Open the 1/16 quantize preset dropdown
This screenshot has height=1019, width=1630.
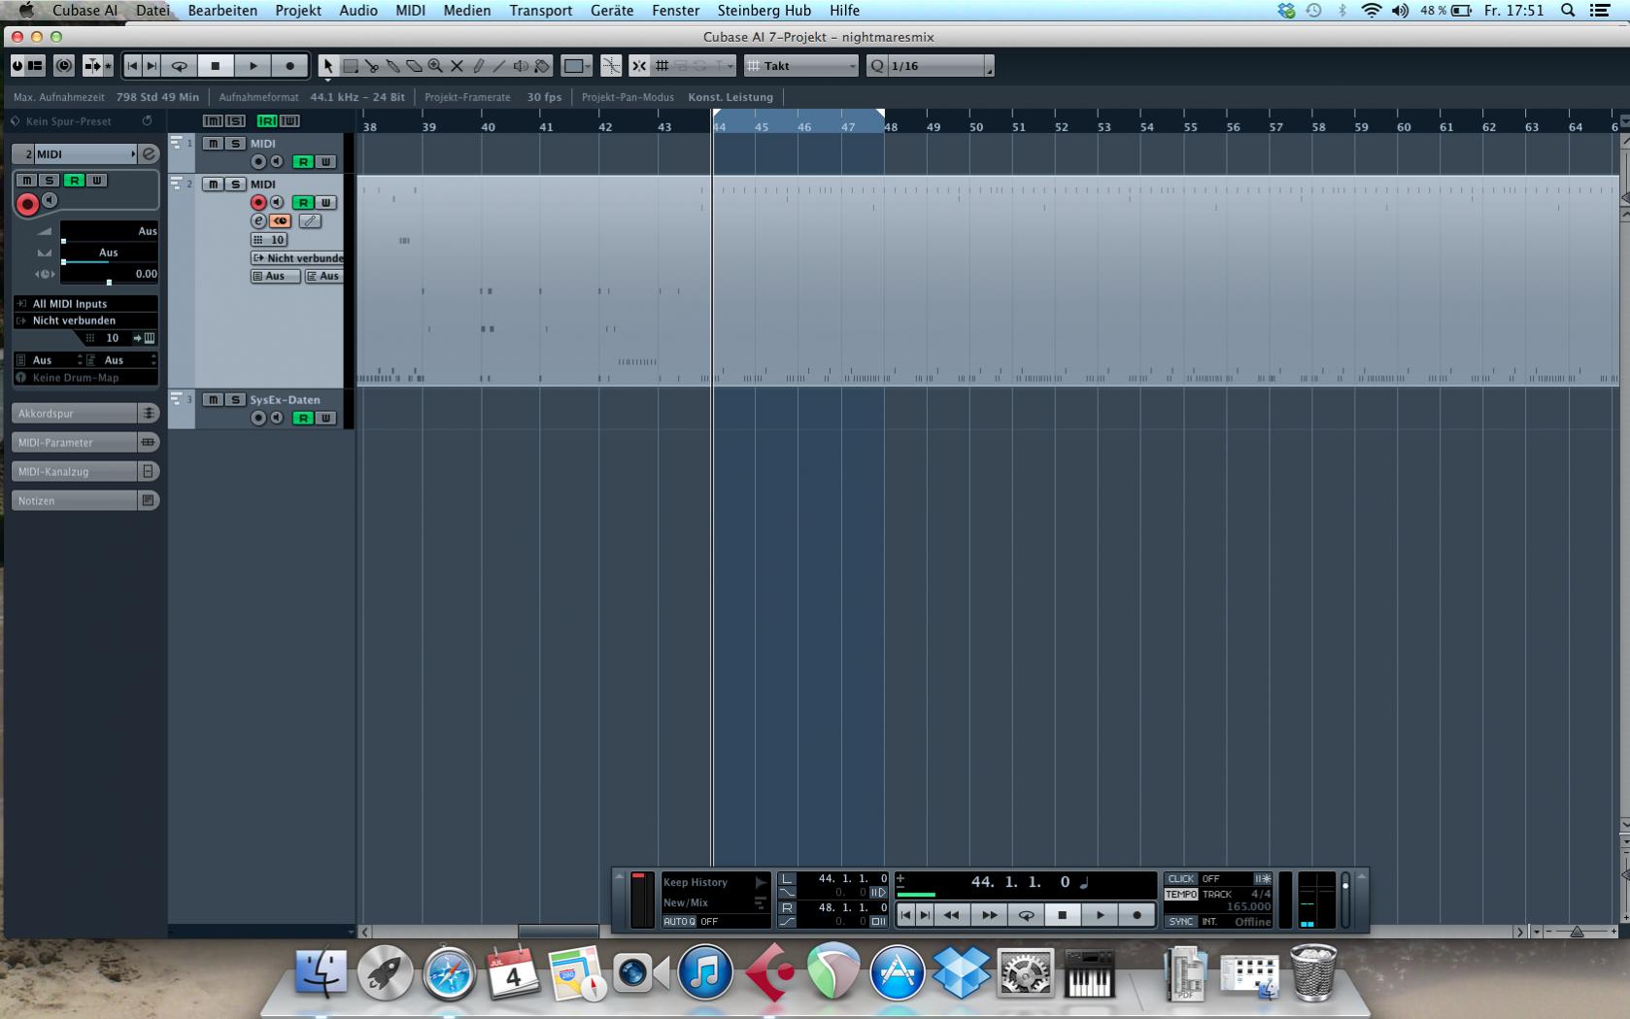pyautogui.click(x=931, y=66)
